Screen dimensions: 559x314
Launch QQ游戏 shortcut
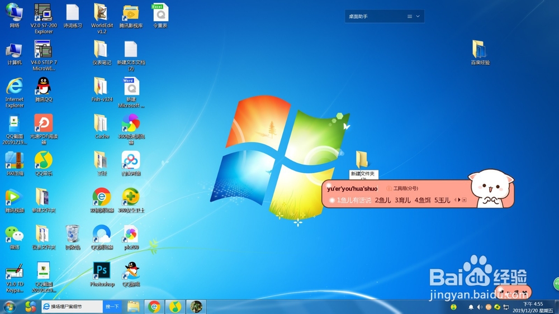pos(131,275)
